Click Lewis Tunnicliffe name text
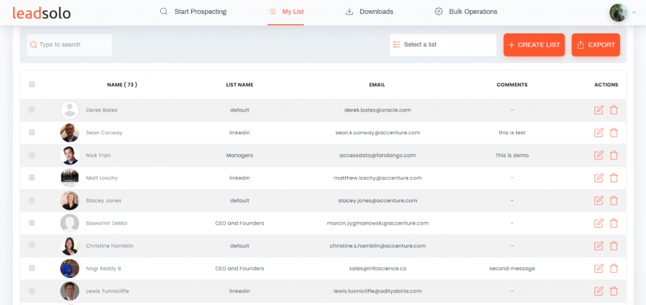 coord(107,291)
